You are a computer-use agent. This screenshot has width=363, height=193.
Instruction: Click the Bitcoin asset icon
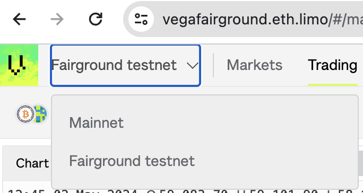point(25,114)
